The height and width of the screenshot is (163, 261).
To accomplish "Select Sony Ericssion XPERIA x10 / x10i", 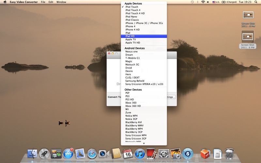I will coord(144,84).
